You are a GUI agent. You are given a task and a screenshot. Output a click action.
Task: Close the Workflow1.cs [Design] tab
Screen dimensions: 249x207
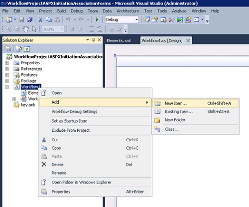(x=188, y=40)
